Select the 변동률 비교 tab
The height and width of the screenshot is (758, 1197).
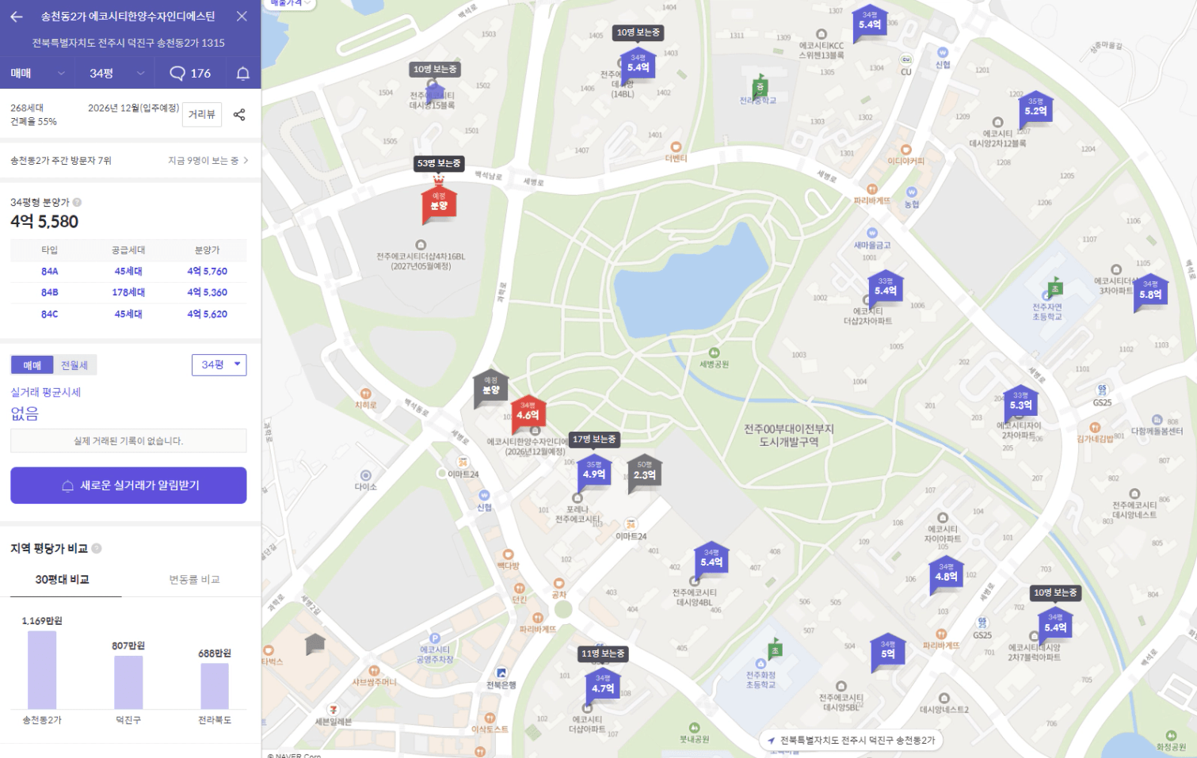tap(194, 580)
